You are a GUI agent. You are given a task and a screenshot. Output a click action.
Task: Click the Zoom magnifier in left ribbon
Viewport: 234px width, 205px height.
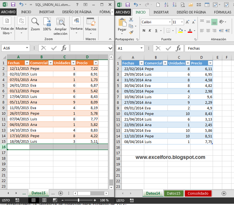point(35,22)
